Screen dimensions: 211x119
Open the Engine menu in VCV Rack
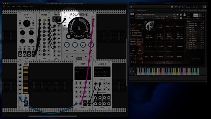[x=19, y=6]
